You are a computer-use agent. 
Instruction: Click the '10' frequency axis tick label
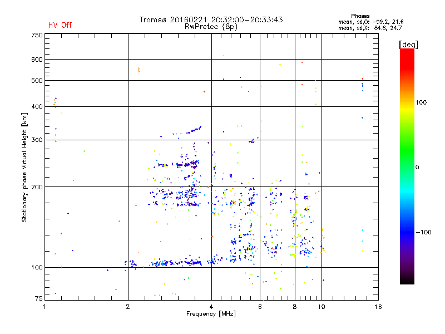322,307
